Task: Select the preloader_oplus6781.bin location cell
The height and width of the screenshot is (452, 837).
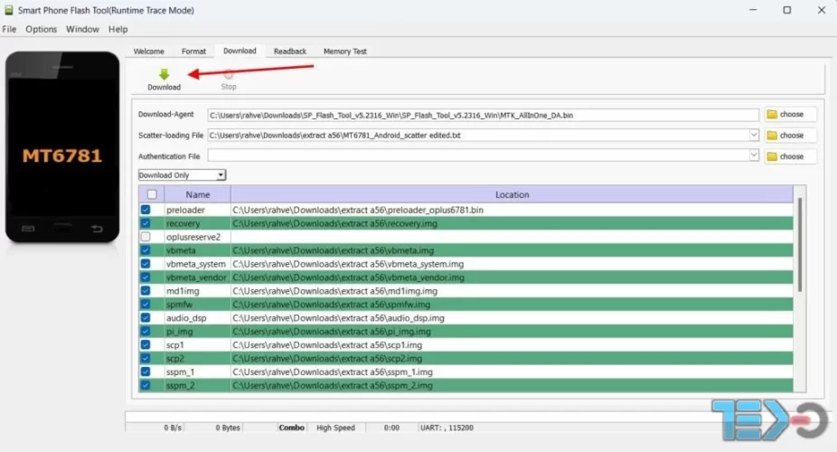Action: pos(512,210)
